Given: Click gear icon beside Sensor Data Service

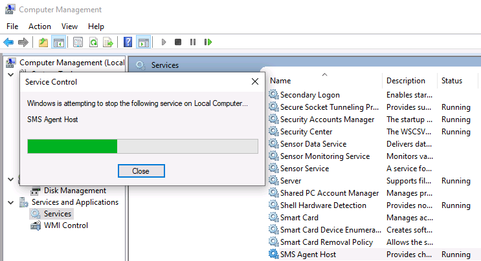Looking at the screenshot, I should click(273, 143).
